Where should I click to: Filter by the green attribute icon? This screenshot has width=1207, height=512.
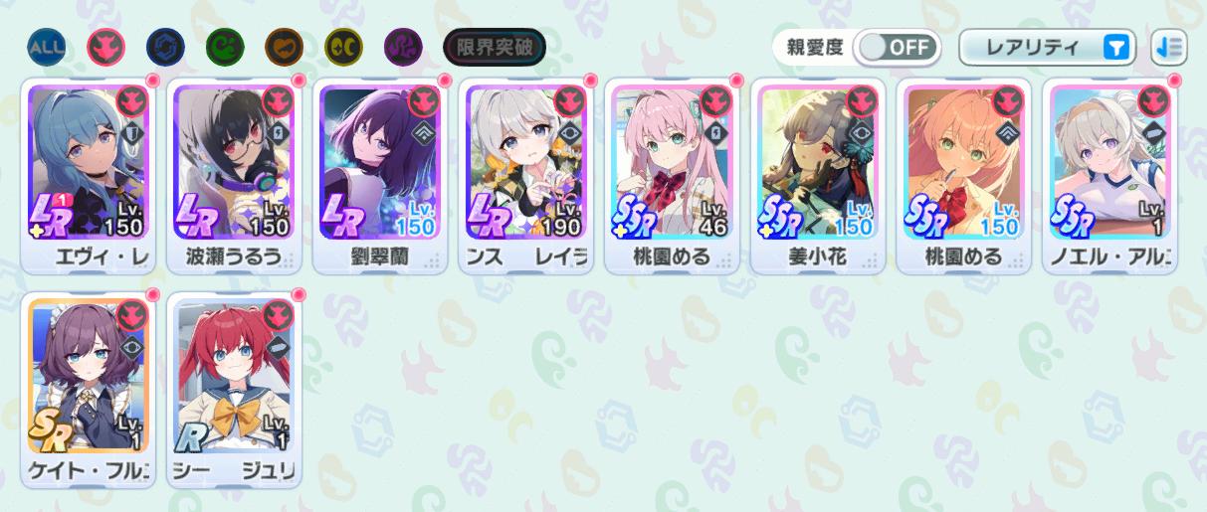[225, 46]
